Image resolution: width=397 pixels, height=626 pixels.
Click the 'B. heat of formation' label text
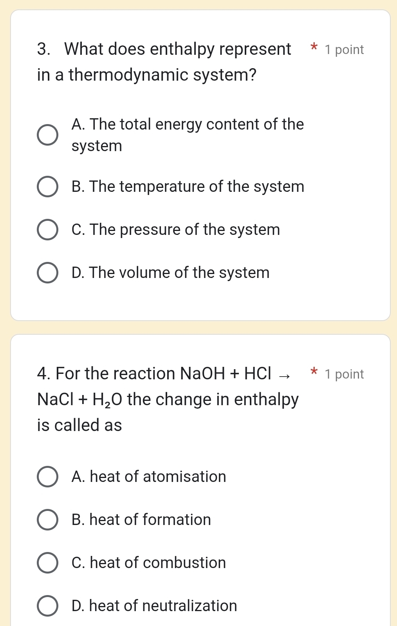pos(141,520)
